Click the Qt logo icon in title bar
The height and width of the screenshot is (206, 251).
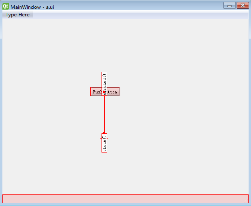pos(6,6)
